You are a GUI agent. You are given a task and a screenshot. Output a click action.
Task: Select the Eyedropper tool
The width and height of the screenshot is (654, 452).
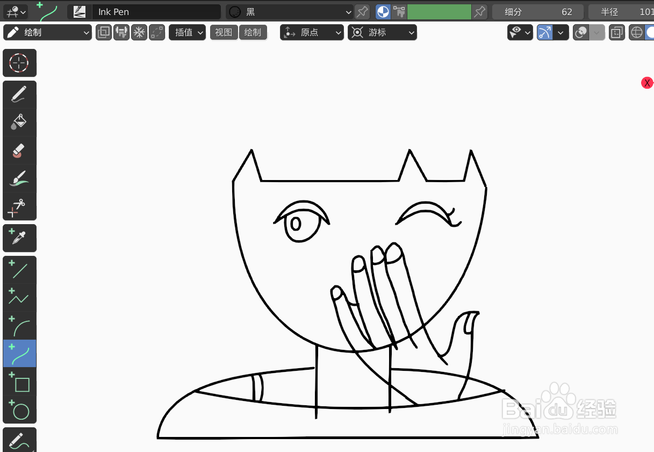click(20, 238)
